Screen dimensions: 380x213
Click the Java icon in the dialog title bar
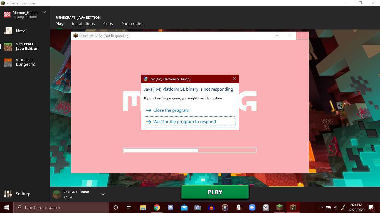click(x=145, y=79)
